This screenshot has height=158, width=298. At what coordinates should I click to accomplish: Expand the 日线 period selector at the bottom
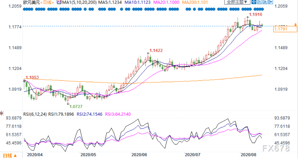click(x=10, y=156)
